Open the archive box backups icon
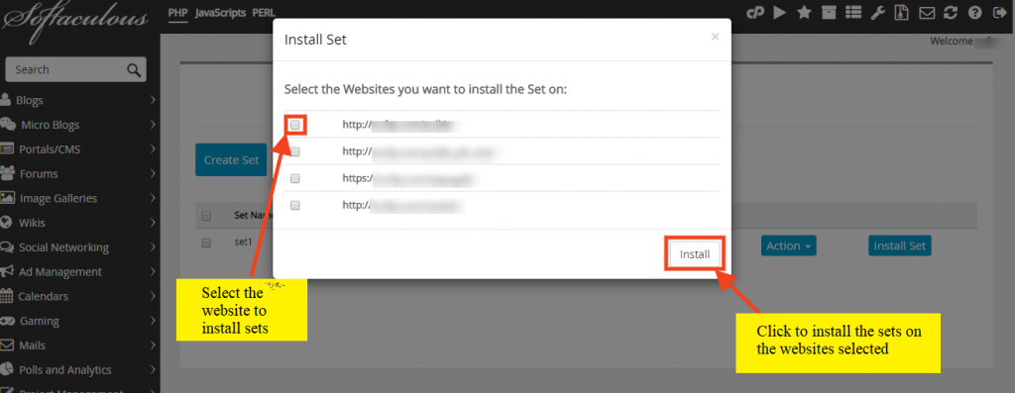Image resolution: width=1015 pixels, height=393 pixels. [x=829, y=12]
